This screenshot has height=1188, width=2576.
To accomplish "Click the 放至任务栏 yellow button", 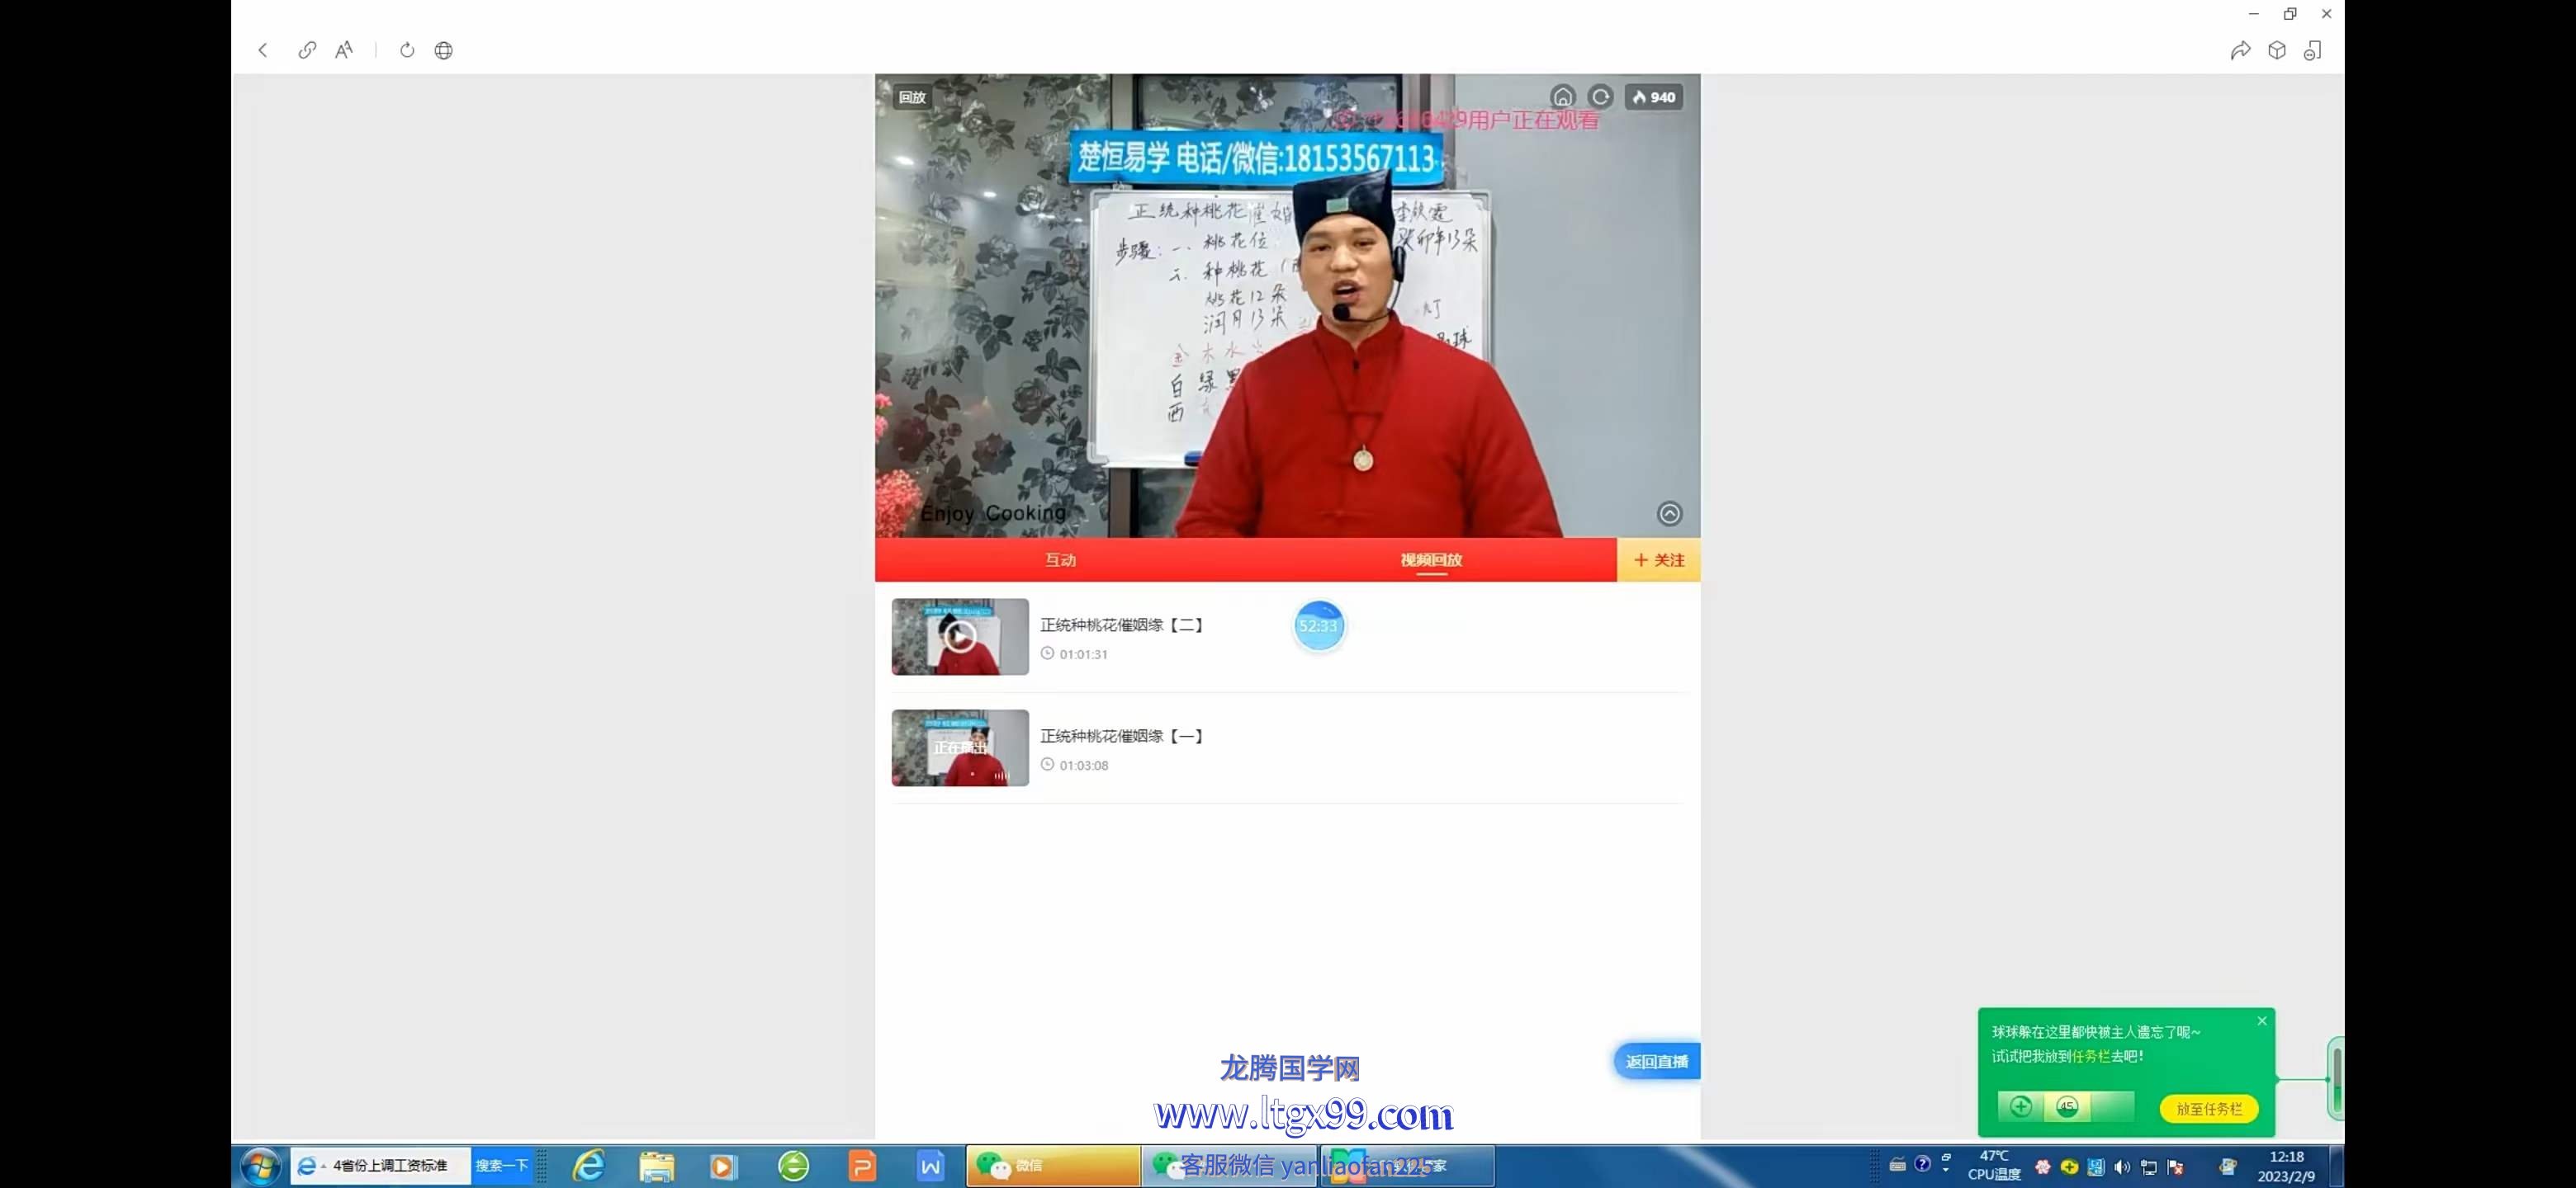I will click(2209, 1108).
